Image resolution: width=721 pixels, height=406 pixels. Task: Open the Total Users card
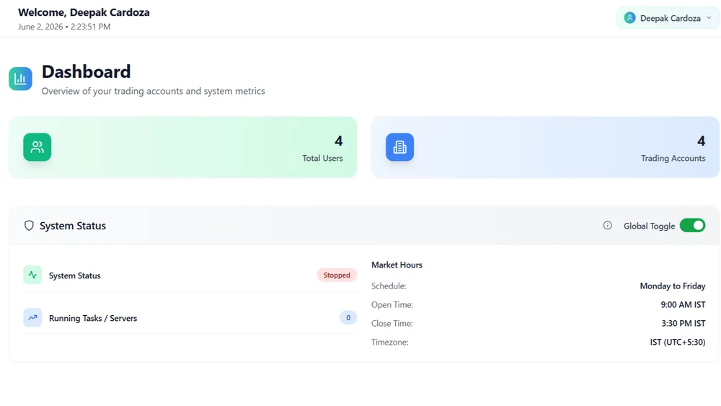(183, 147)
